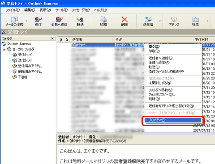The height and width of the screenshot is (164, 215).
Task: Collapse the ローカル フォルダ tree node
Action: click(4, 49)
